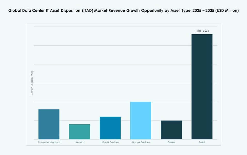Select the Mobile Devices category label
The width and height of the screenshot is (247, 155).
[110, 142]
